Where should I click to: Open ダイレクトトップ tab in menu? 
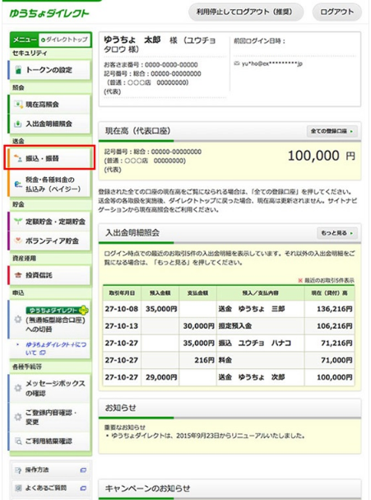pos(65,40)
